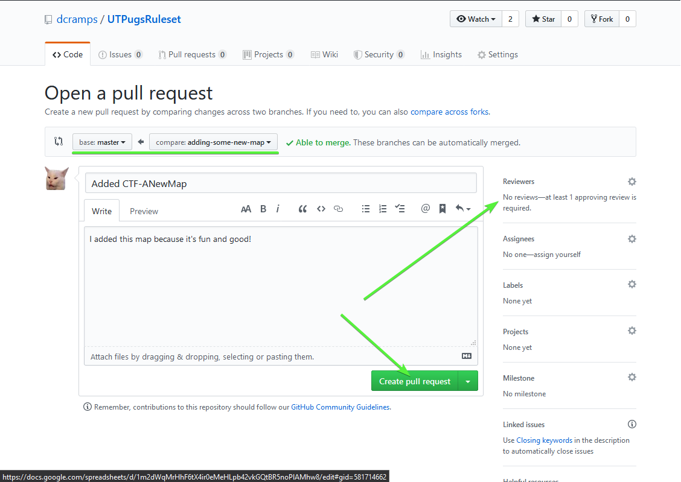Insert a numbered list
This screenshot has height=482, width=681.
383,209
